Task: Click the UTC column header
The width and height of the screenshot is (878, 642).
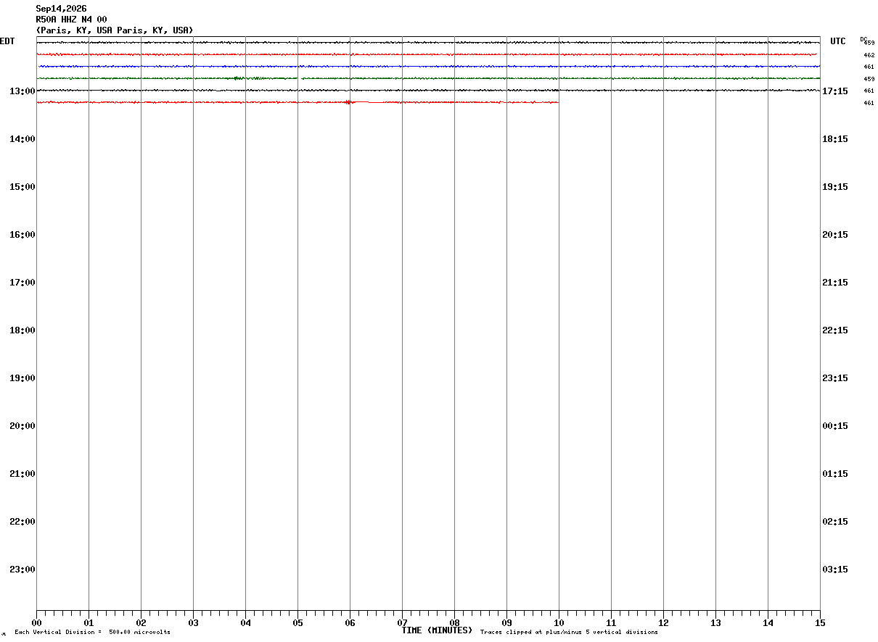Action: [x=838, y=41]
